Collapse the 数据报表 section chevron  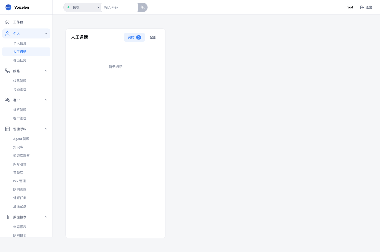46,217
